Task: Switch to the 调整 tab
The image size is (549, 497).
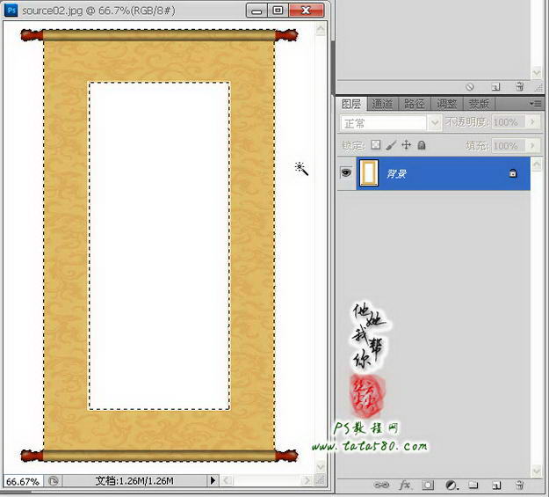Action: tap(446, 104)
